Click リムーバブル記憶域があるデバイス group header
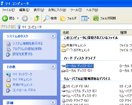Image resolution: width=132 pixels, height=105 pixels. 87,79
